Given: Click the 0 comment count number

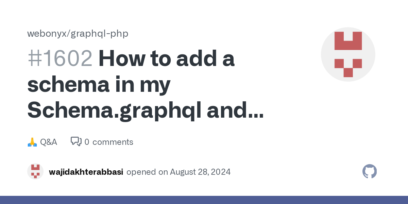Looking at the screenshot, I should pyautogui.click(x=87, y=142).
